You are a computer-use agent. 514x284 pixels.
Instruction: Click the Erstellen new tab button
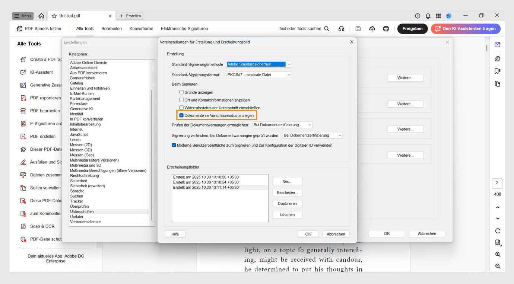pyautogui.click(x=130, y=16)
